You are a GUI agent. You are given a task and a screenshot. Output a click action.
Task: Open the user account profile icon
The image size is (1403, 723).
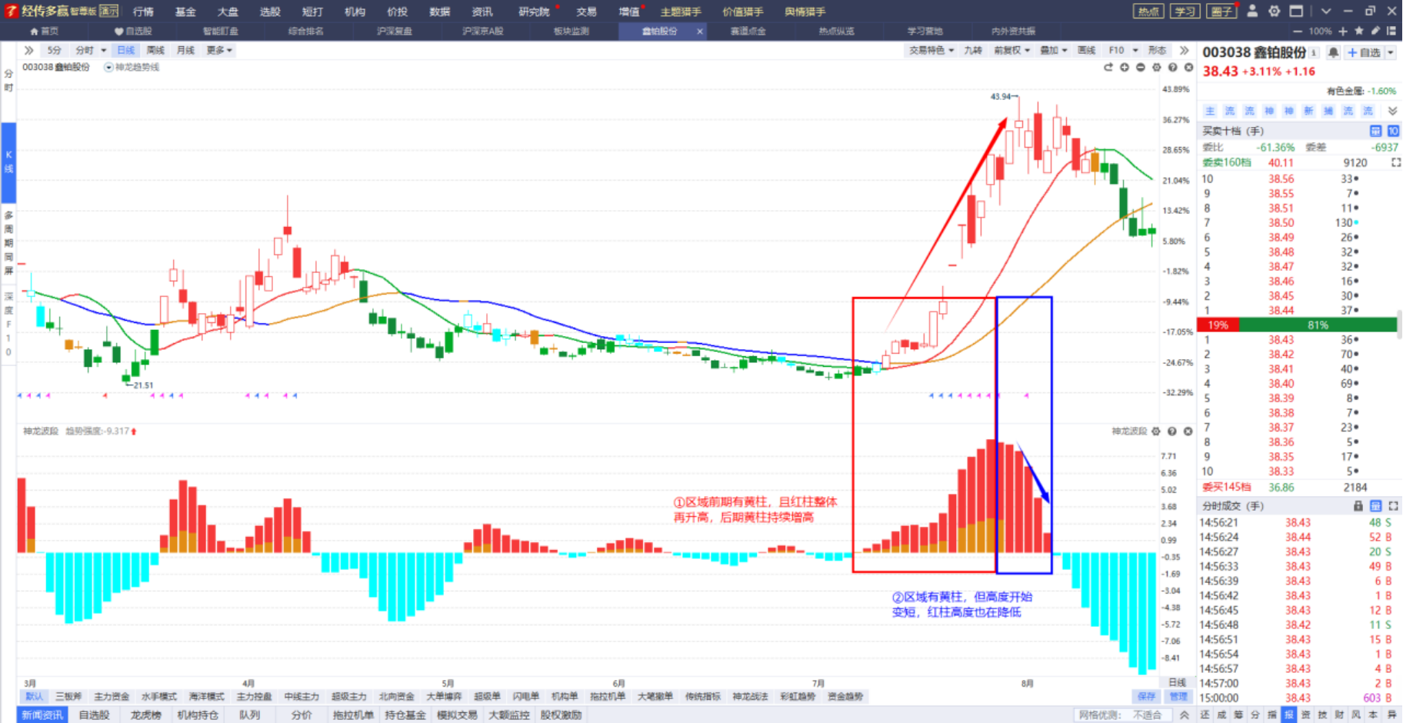click(x=1252, y=11)
